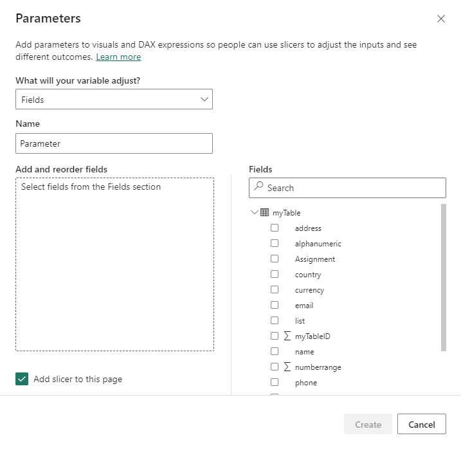Click the table icon beside myTable
The height and width of the screenshot is (449, 461).
(264, 213)
